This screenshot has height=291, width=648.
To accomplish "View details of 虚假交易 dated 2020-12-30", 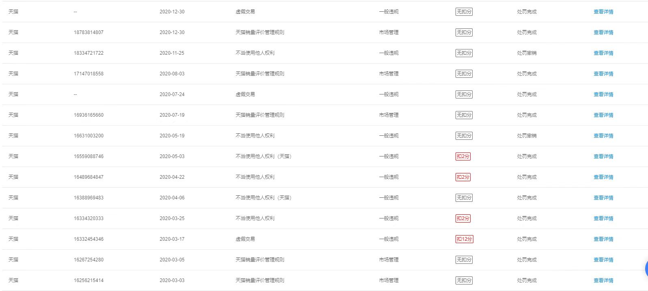I will pos(603,12).
